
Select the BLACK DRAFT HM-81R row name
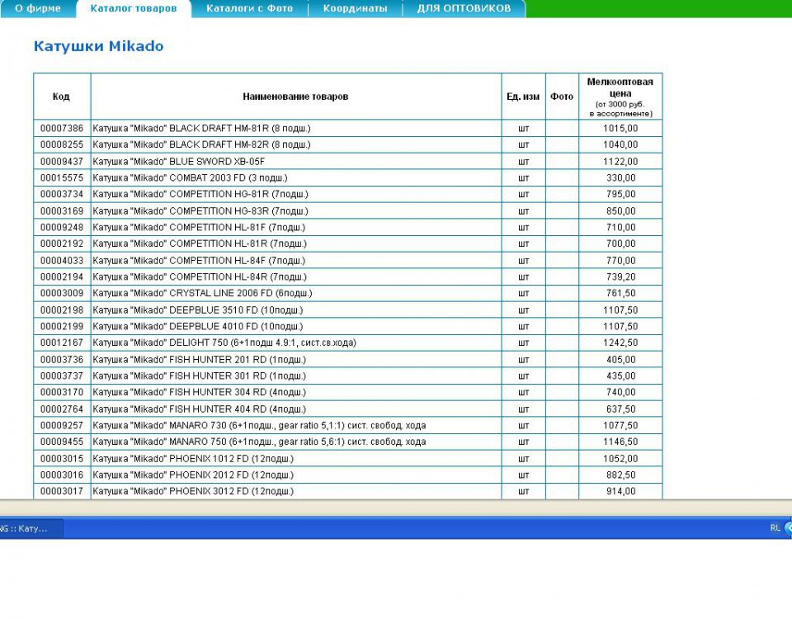tap(201, 129)
